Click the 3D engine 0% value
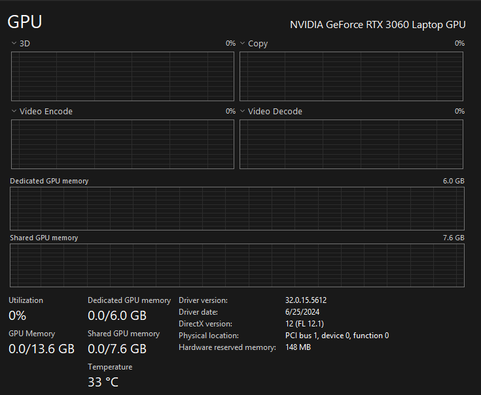Screen dimensions: 481x395 click(x=230, y=44)
